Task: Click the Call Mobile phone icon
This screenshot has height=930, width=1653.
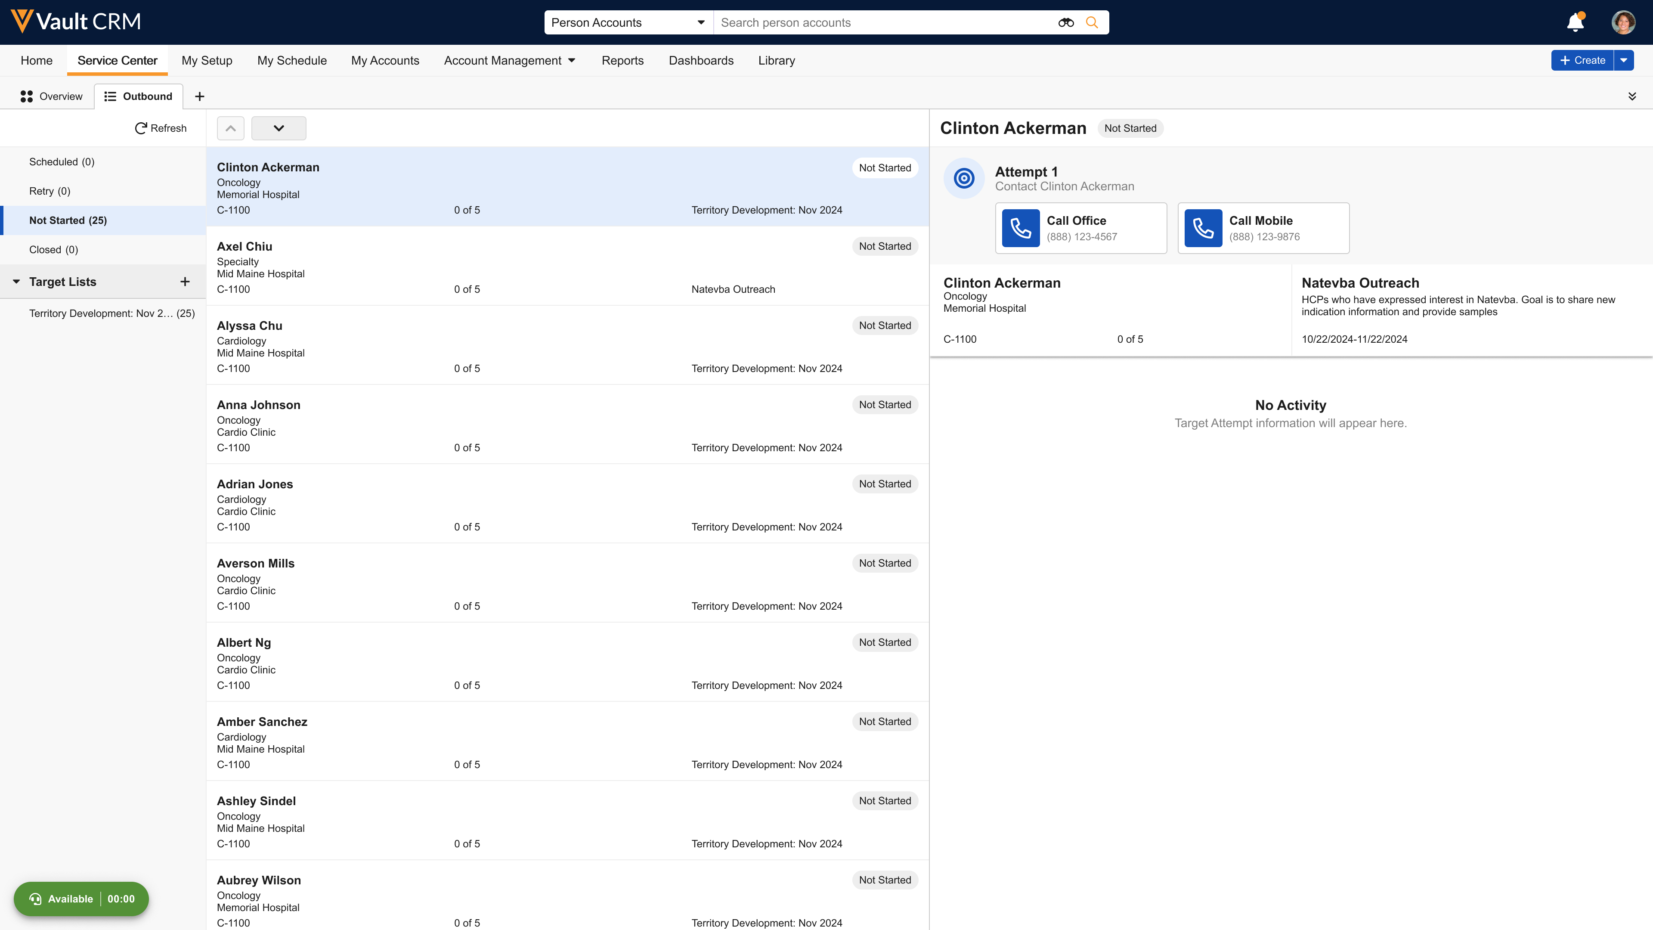Action: [x=1203, y=229]
